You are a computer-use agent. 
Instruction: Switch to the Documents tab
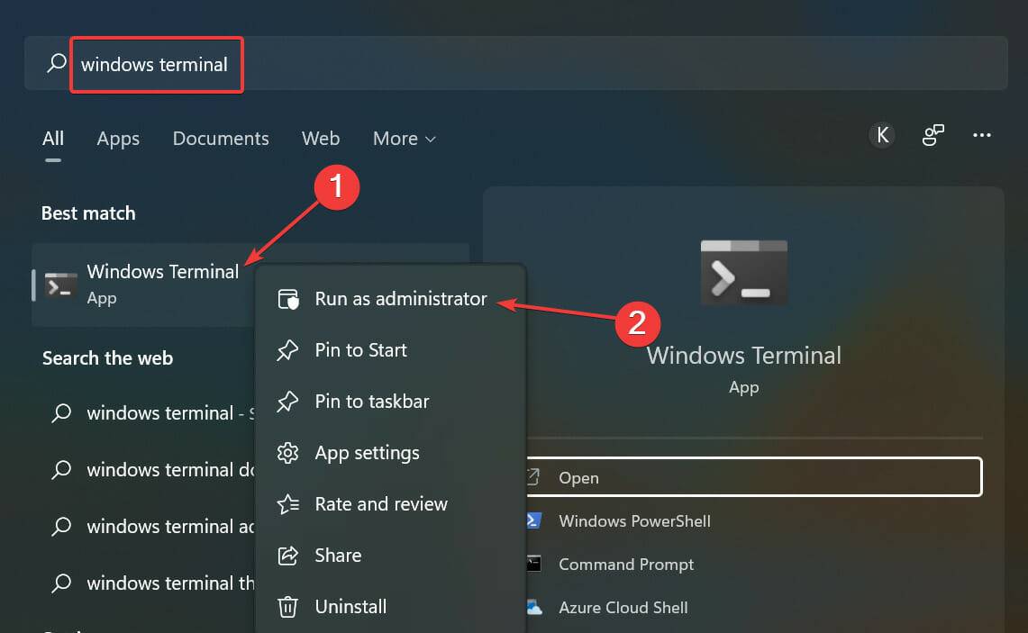click(220, 139)
